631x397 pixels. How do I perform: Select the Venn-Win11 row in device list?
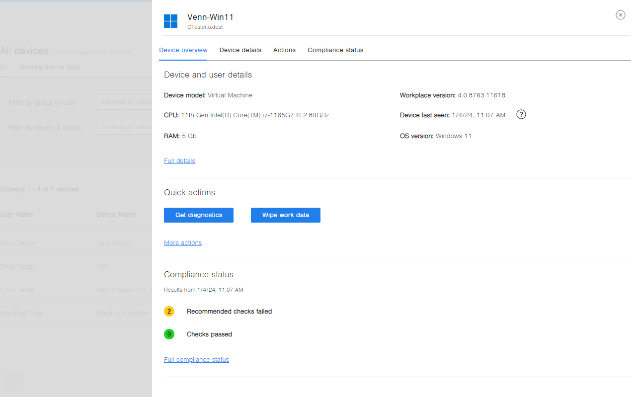[76, 243]
